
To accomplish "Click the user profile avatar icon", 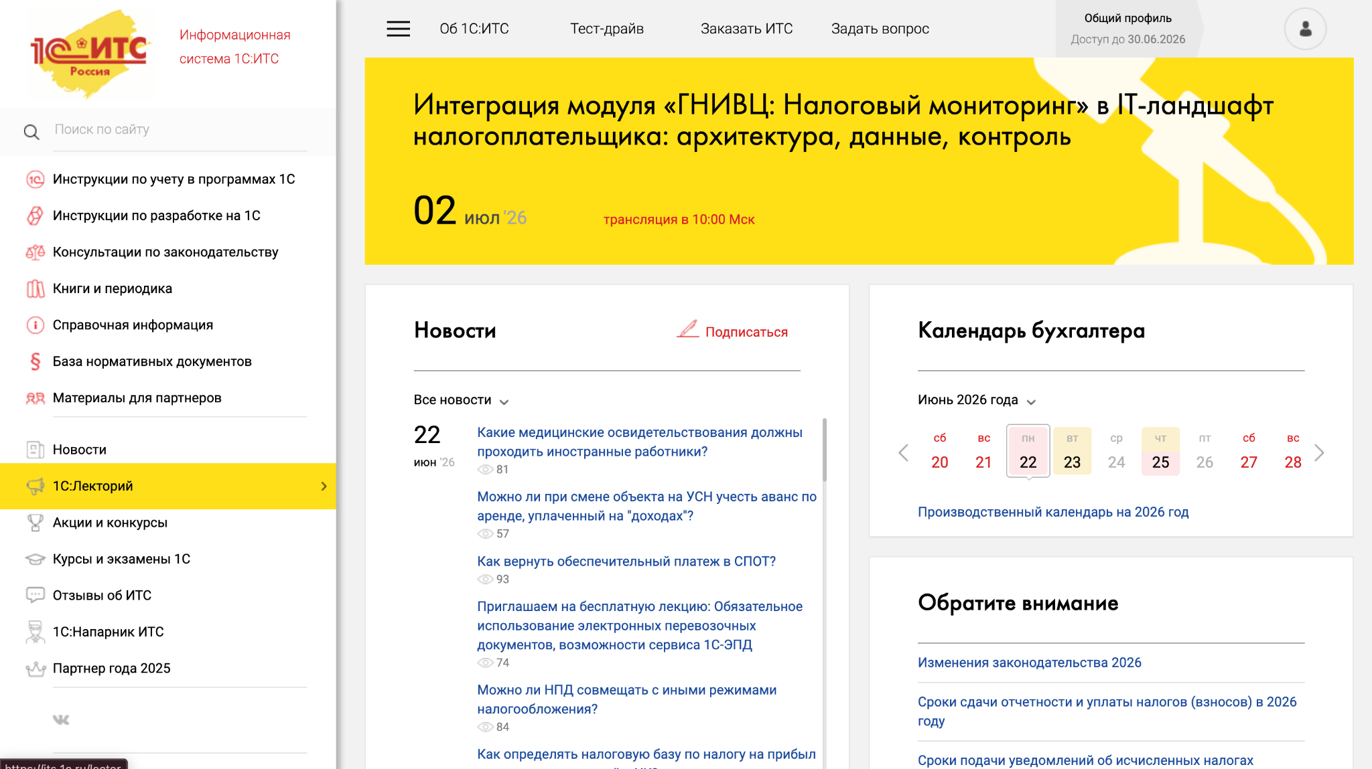I will coord(1305,29).
